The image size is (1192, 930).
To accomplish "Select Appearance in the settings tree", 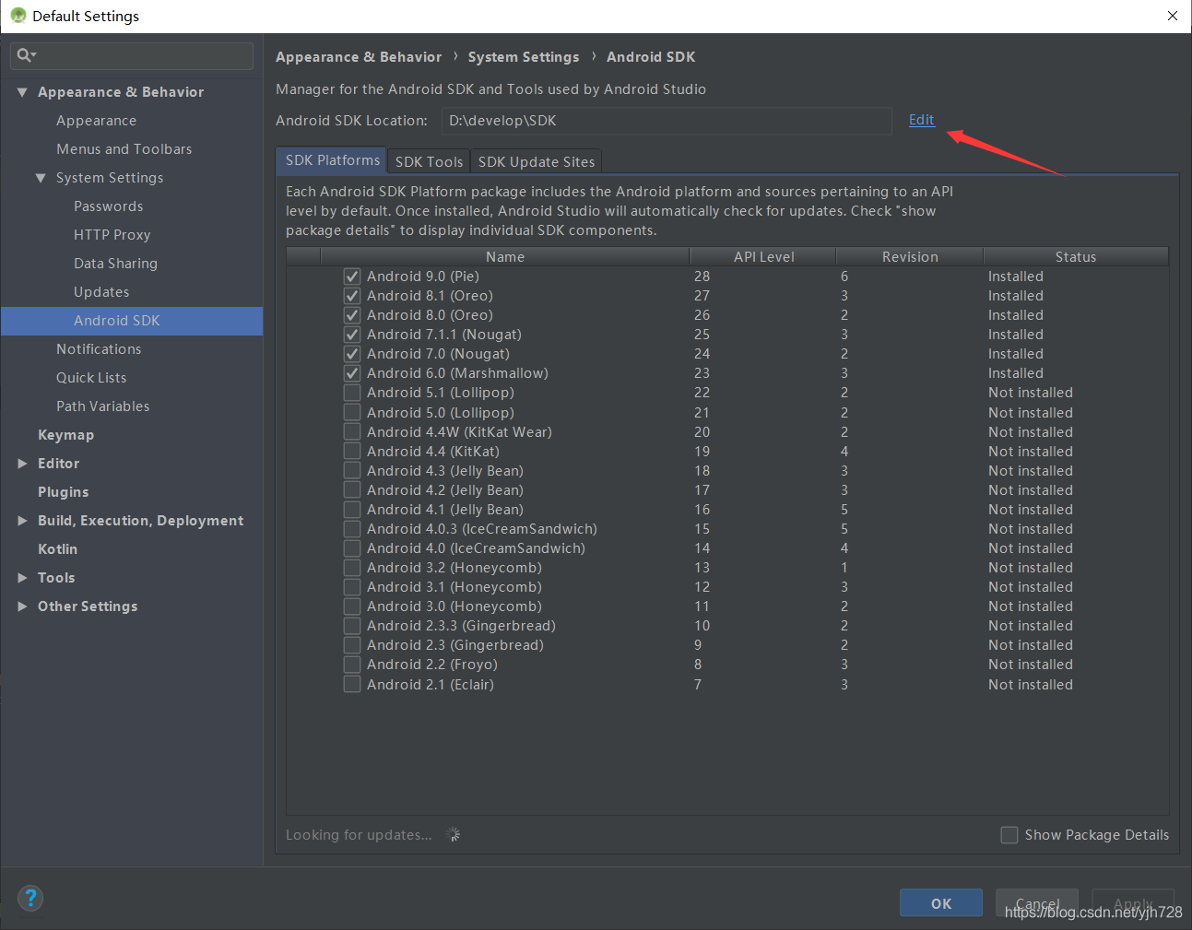I will 96,121.
